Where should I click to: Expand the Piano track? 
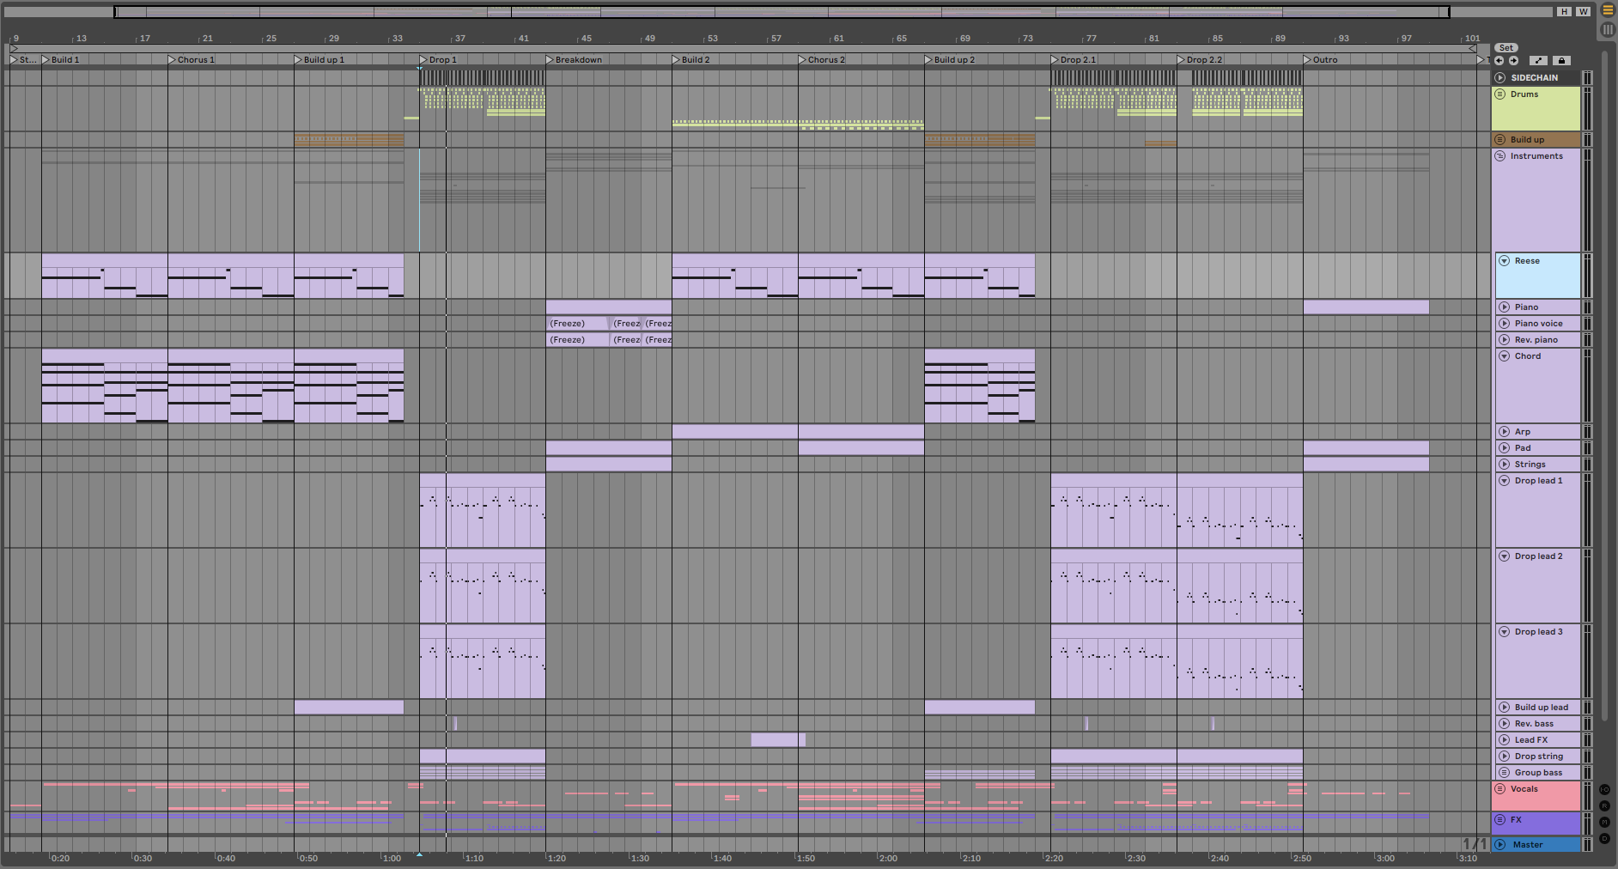tap(1505, 307)
